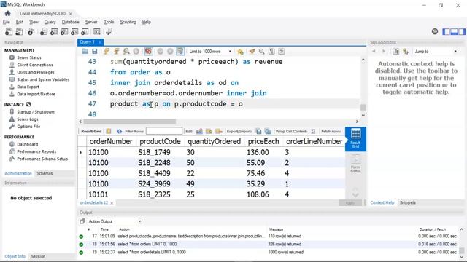
Task: Open find panel magnifier icon
Action: tap(261, 52)
